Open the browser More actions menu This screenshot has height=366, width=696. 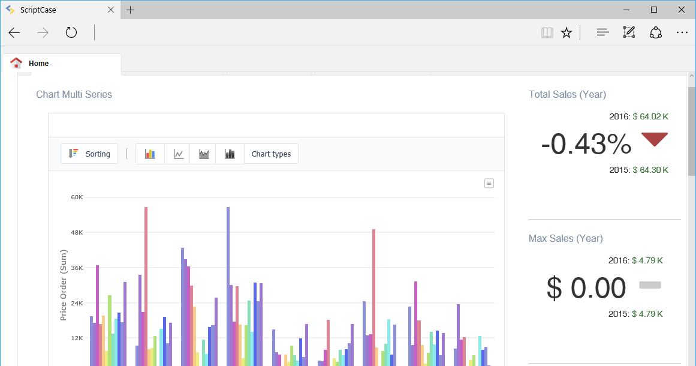click(x=682, y=32)
